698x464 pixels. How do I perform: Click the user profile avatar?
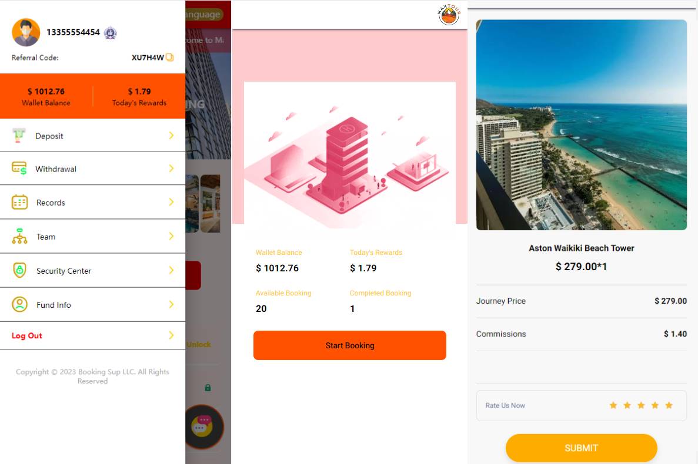(x=26, y=32)
